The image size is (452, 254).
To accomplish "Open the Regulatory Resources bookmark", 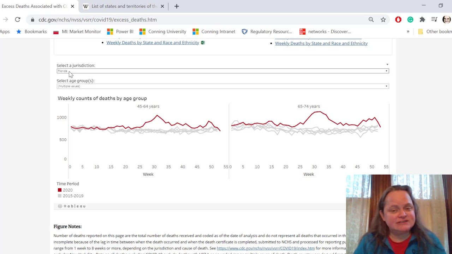I will point(267,31).
